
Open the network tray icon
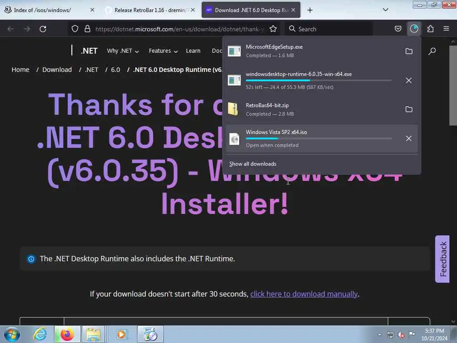391,335
